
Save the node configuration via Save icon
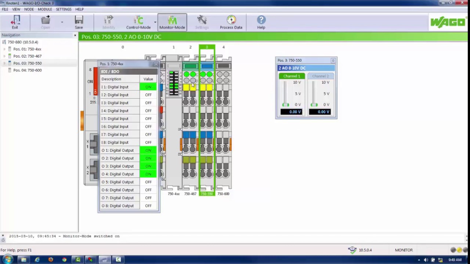point(79,20)
